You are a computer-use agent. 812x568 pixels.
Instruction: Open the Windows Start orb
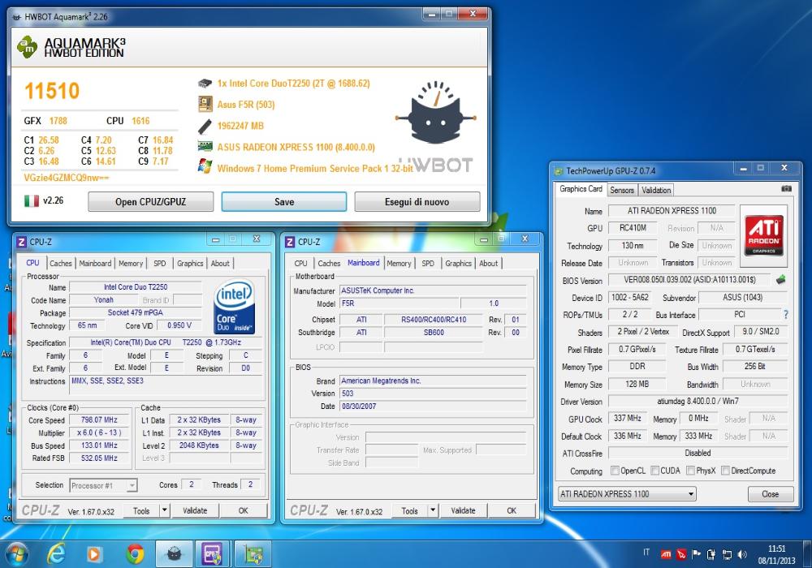point(16,554)
